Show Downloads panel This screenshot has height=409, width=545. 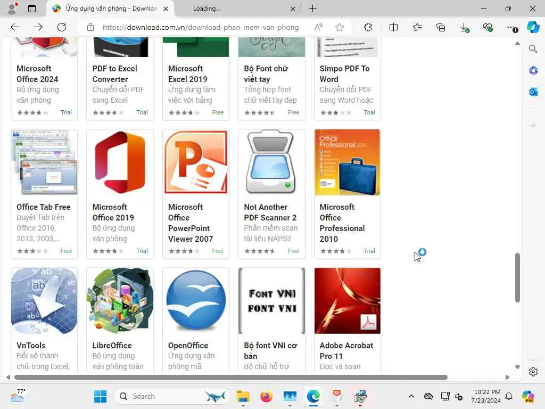coord(464,28)
